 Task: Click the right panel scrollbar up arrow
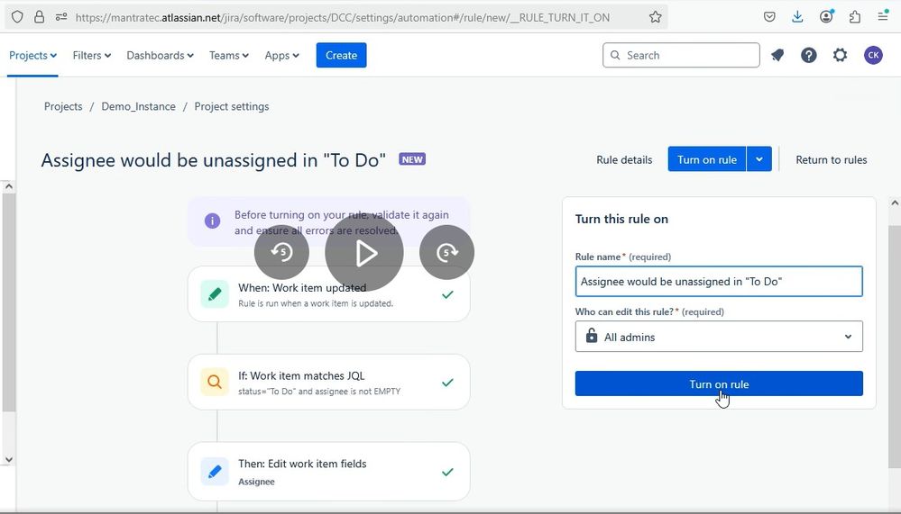pos(894,203)
